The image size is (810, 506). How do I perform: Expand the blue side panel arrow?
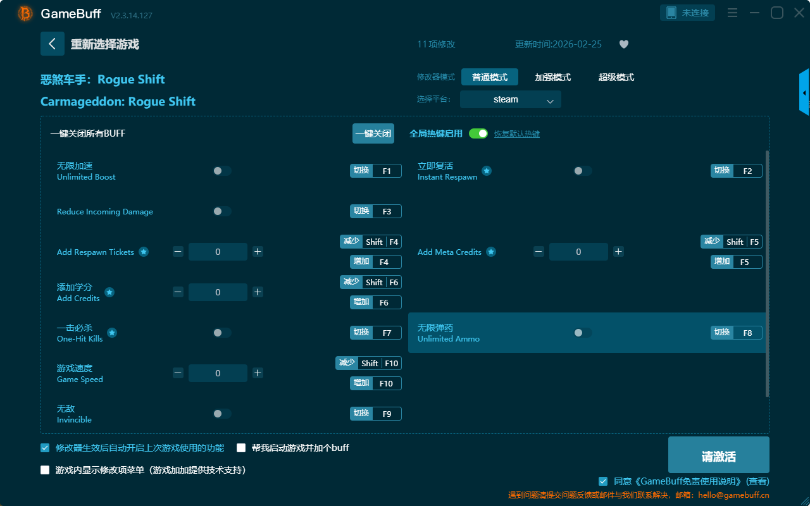(804, 93)
